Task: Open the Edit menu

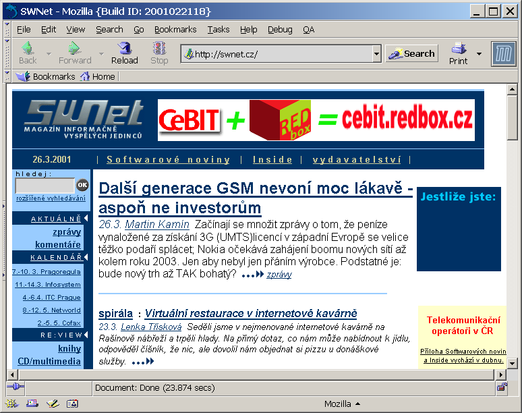Action: (x=49, y=30)
